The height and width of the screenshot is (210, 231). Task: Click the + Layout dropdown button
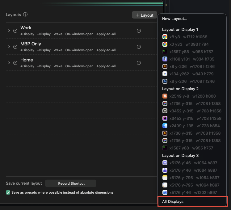point(145,15)
